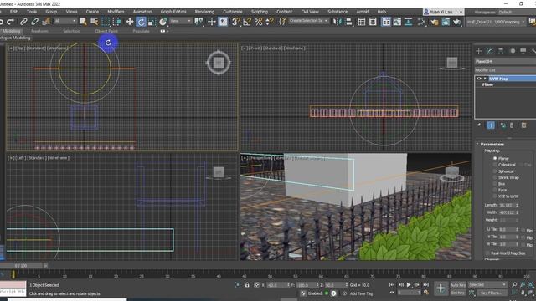
Task: Click the Play Animation button
Action: (409, 284)
